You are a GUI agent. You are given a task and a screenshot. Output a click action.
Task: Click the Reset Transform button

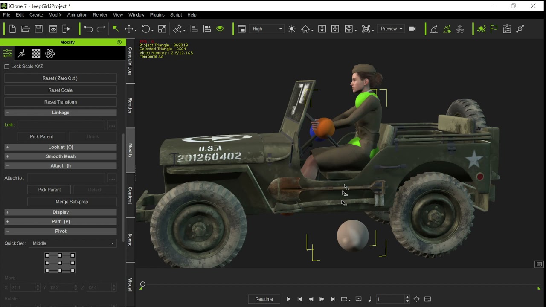pos(60,102)
